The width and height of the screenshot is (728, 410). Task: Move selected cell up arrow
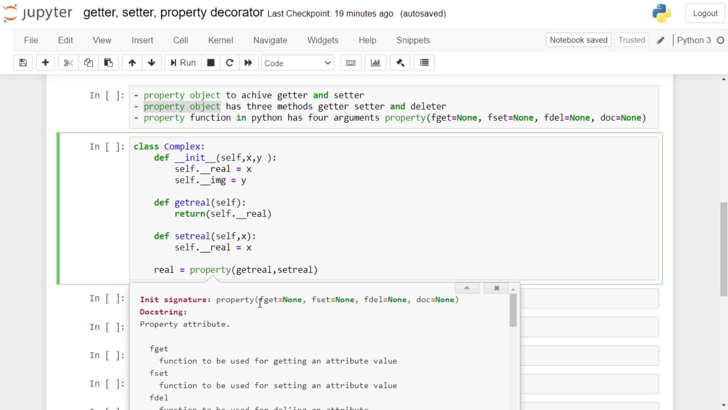click(x=132, y=63)
